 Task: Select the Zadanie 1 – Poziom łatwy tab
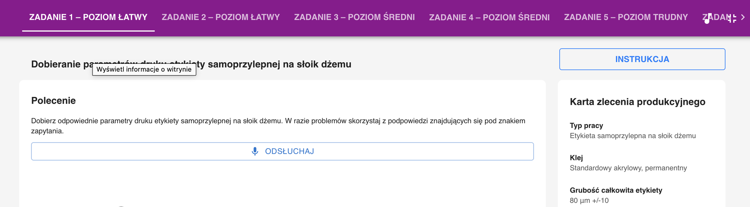[88, 17]
